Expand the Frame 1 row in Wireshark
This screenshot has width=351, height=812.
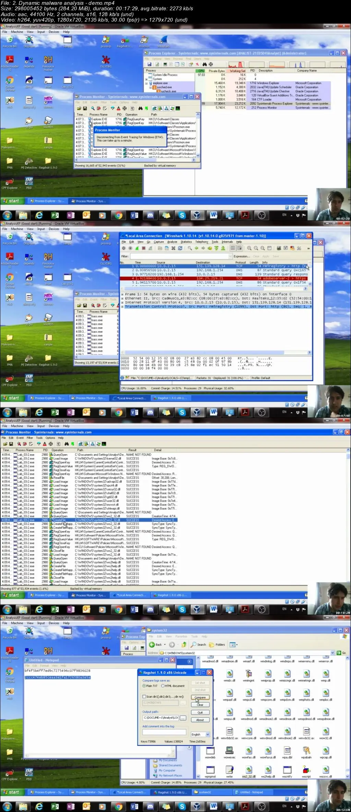122,294
